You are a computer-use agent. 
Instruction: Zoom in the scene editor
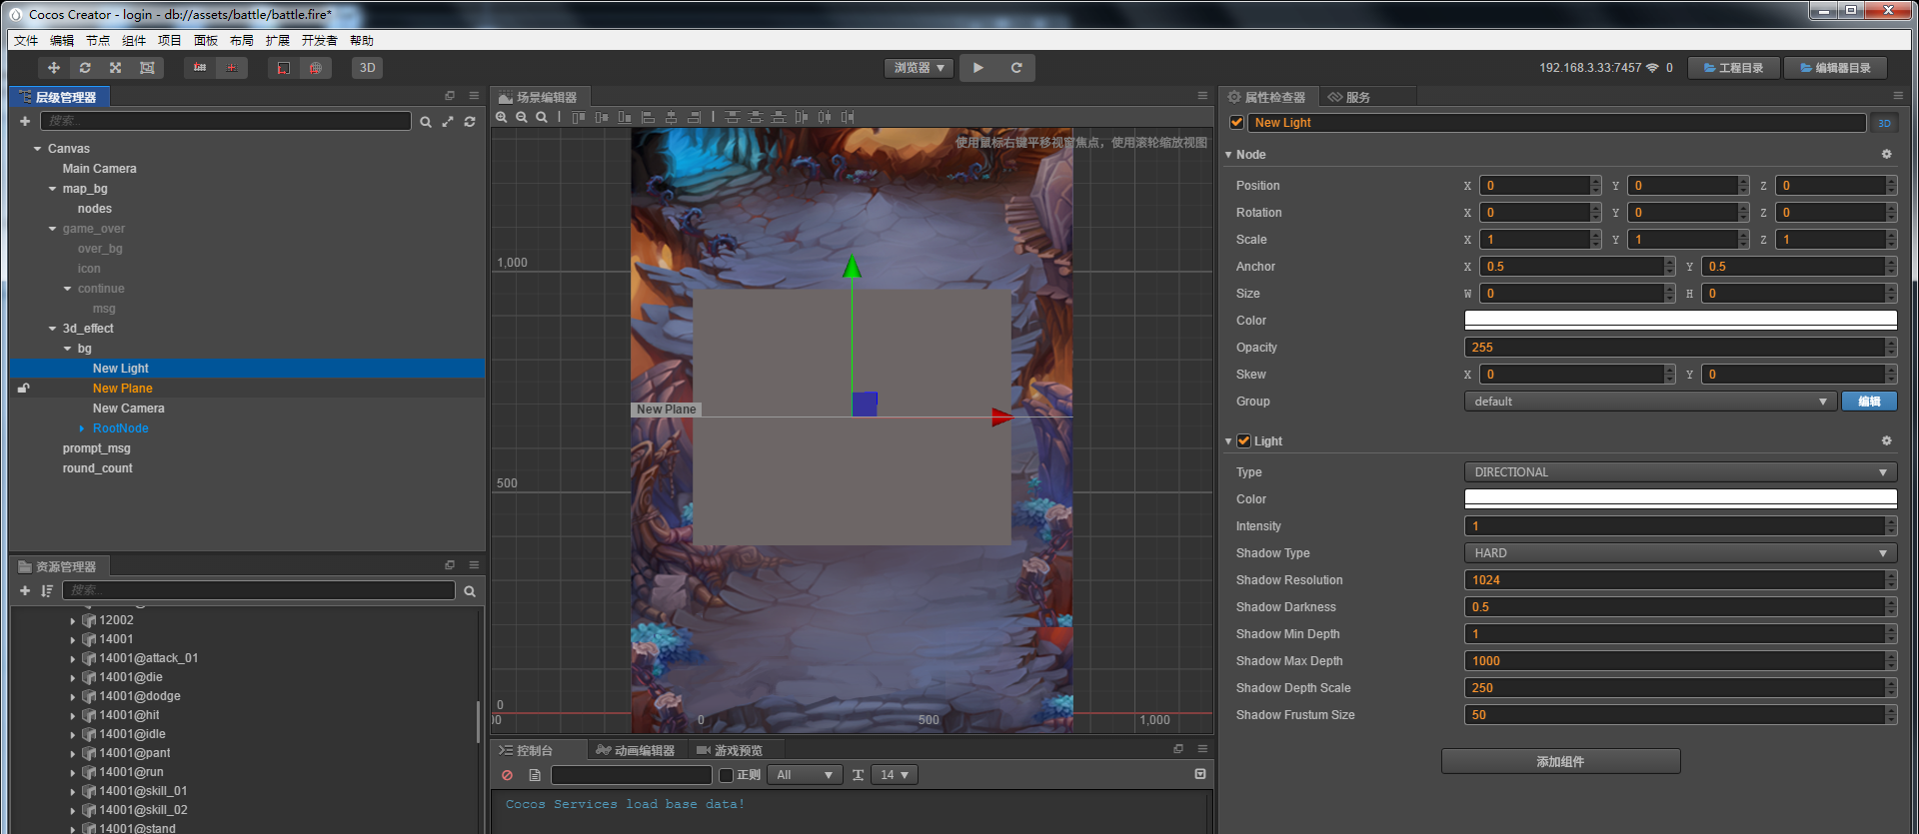[x=502, y=118]
